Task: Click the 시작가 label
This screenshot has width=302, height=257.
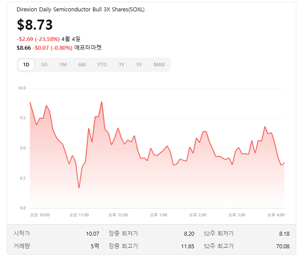Action: point(22,233)
